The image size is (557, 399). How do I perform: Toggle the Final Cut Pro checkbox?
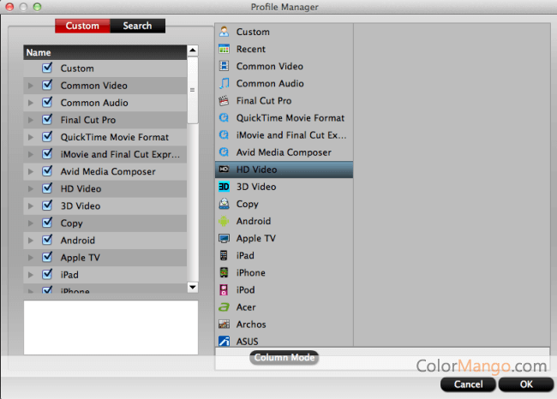[x=47, y=120]
